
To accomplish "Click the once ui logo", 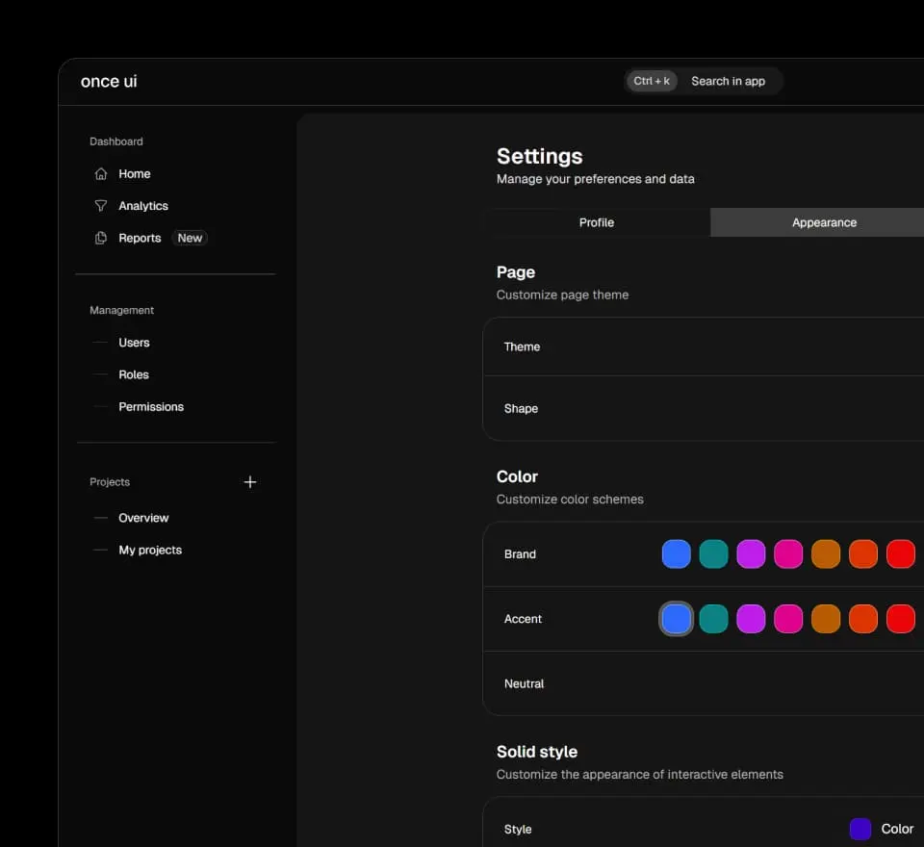I will point(108,82).
